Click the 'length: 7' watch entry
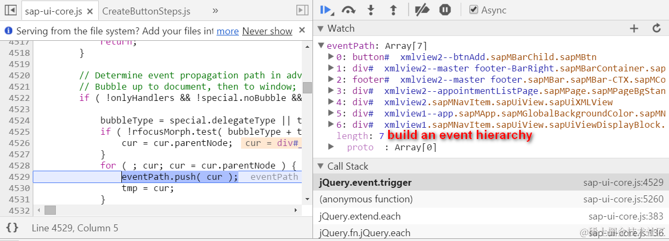The height and width of the screenshot is (241, 669). 360,136
